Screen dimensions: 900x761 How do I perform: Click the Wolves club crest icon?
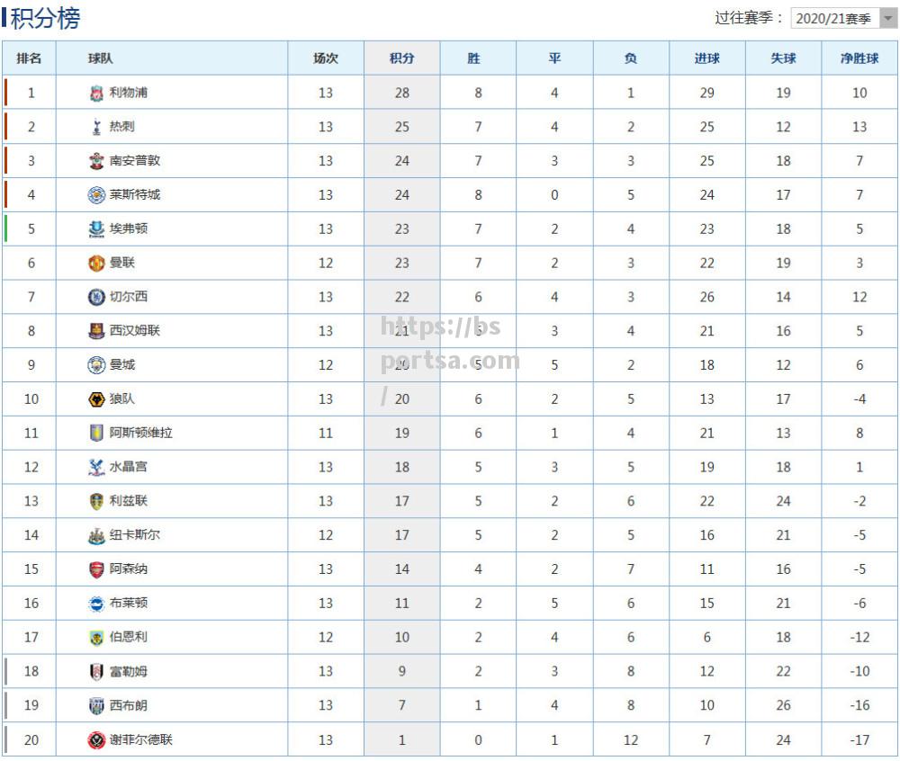tap(96, 399)
